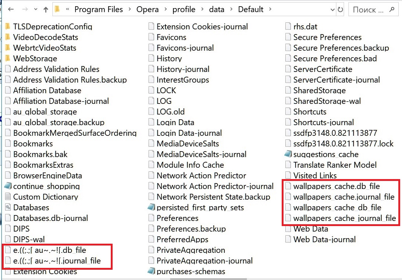Select the persisted_first_party_sets file icon
The image size is (402, 280).
(x=151, y=207)
